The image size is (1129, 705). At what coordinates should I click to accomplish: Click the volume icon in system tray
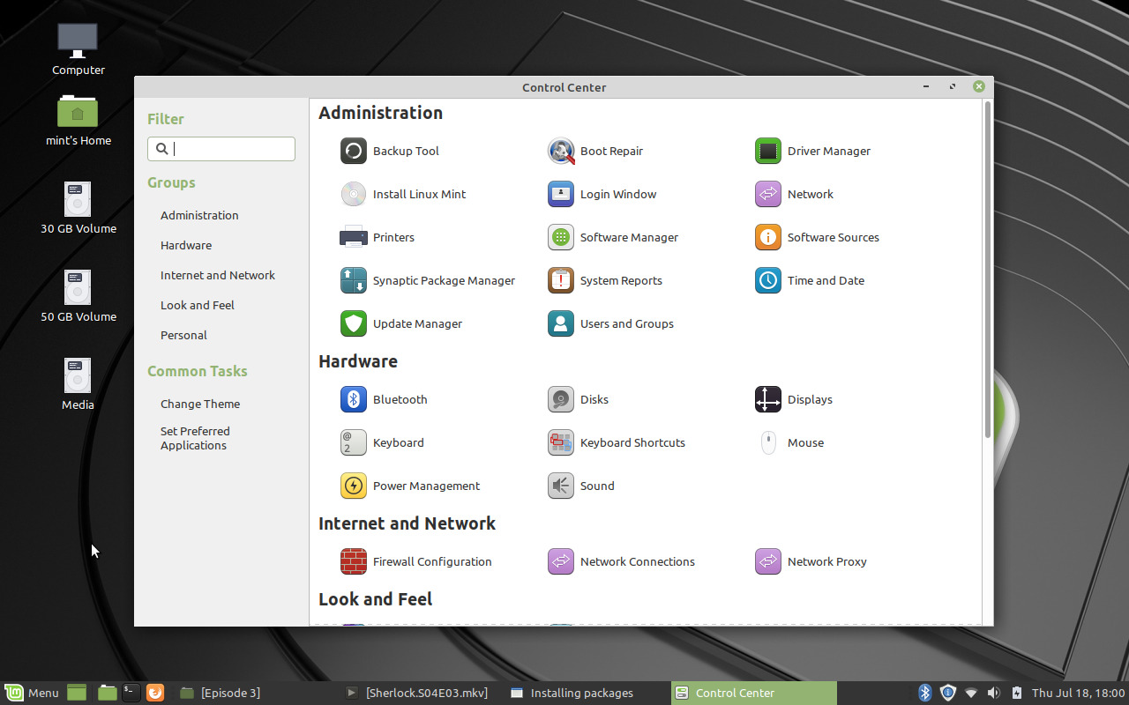click(x=993, y=693)
